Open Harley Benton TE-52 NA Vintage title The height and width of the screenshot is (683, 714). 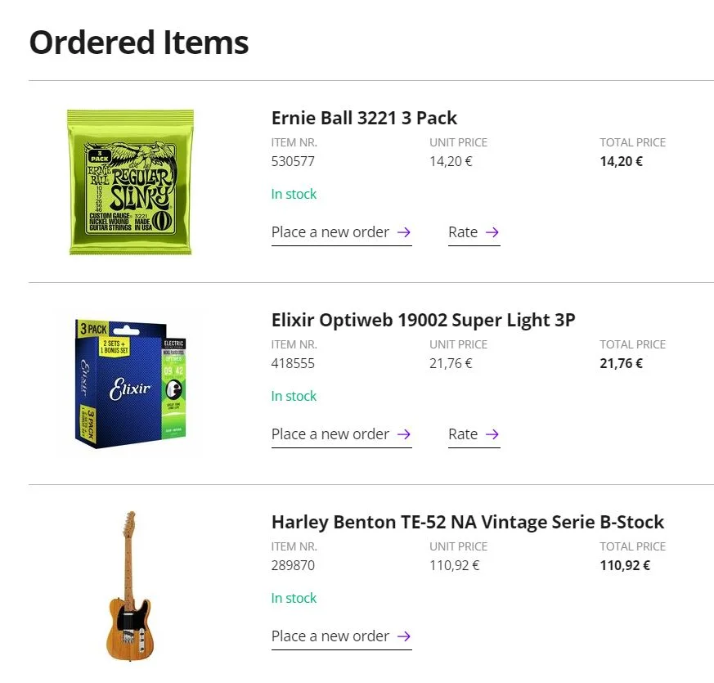click(467, 522)
